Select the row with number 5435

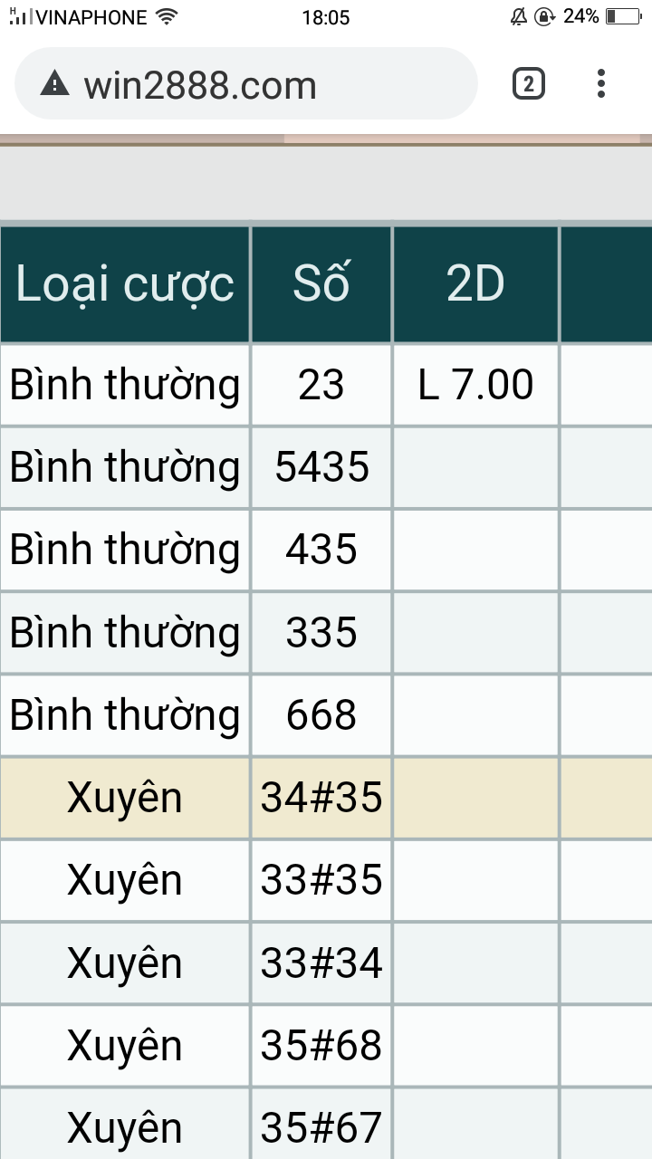pyautogui.click(x=326, y=467)
